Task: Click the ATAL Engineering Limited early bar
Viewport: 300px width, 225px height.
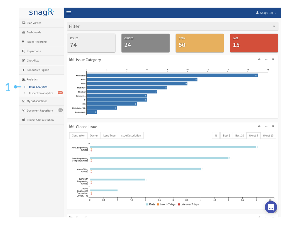Action: [173, 147]
